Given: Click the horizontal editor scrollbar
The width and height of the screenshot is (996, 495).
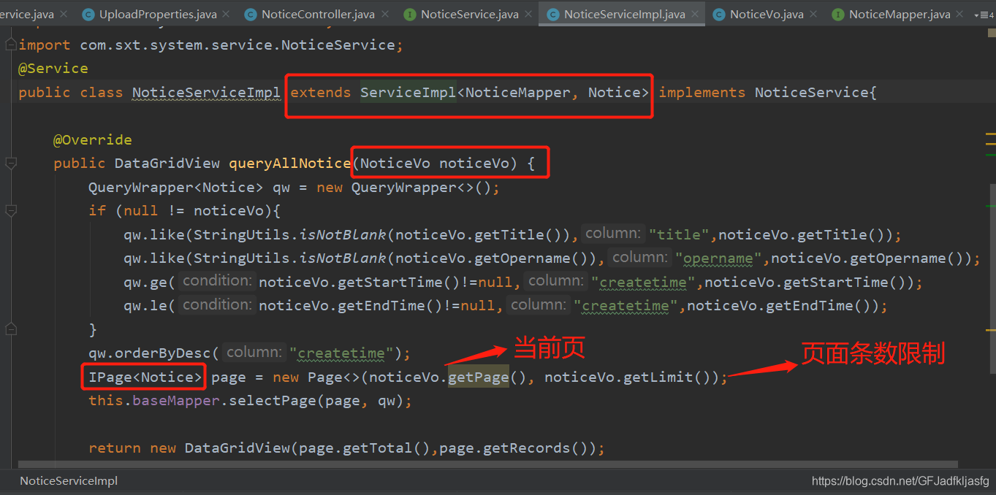Looking at the screenshot, I should tap(487, 464).
